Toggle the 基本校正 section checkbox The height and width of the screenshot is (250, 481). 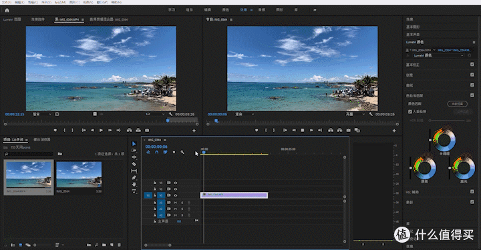pos(472,64)
